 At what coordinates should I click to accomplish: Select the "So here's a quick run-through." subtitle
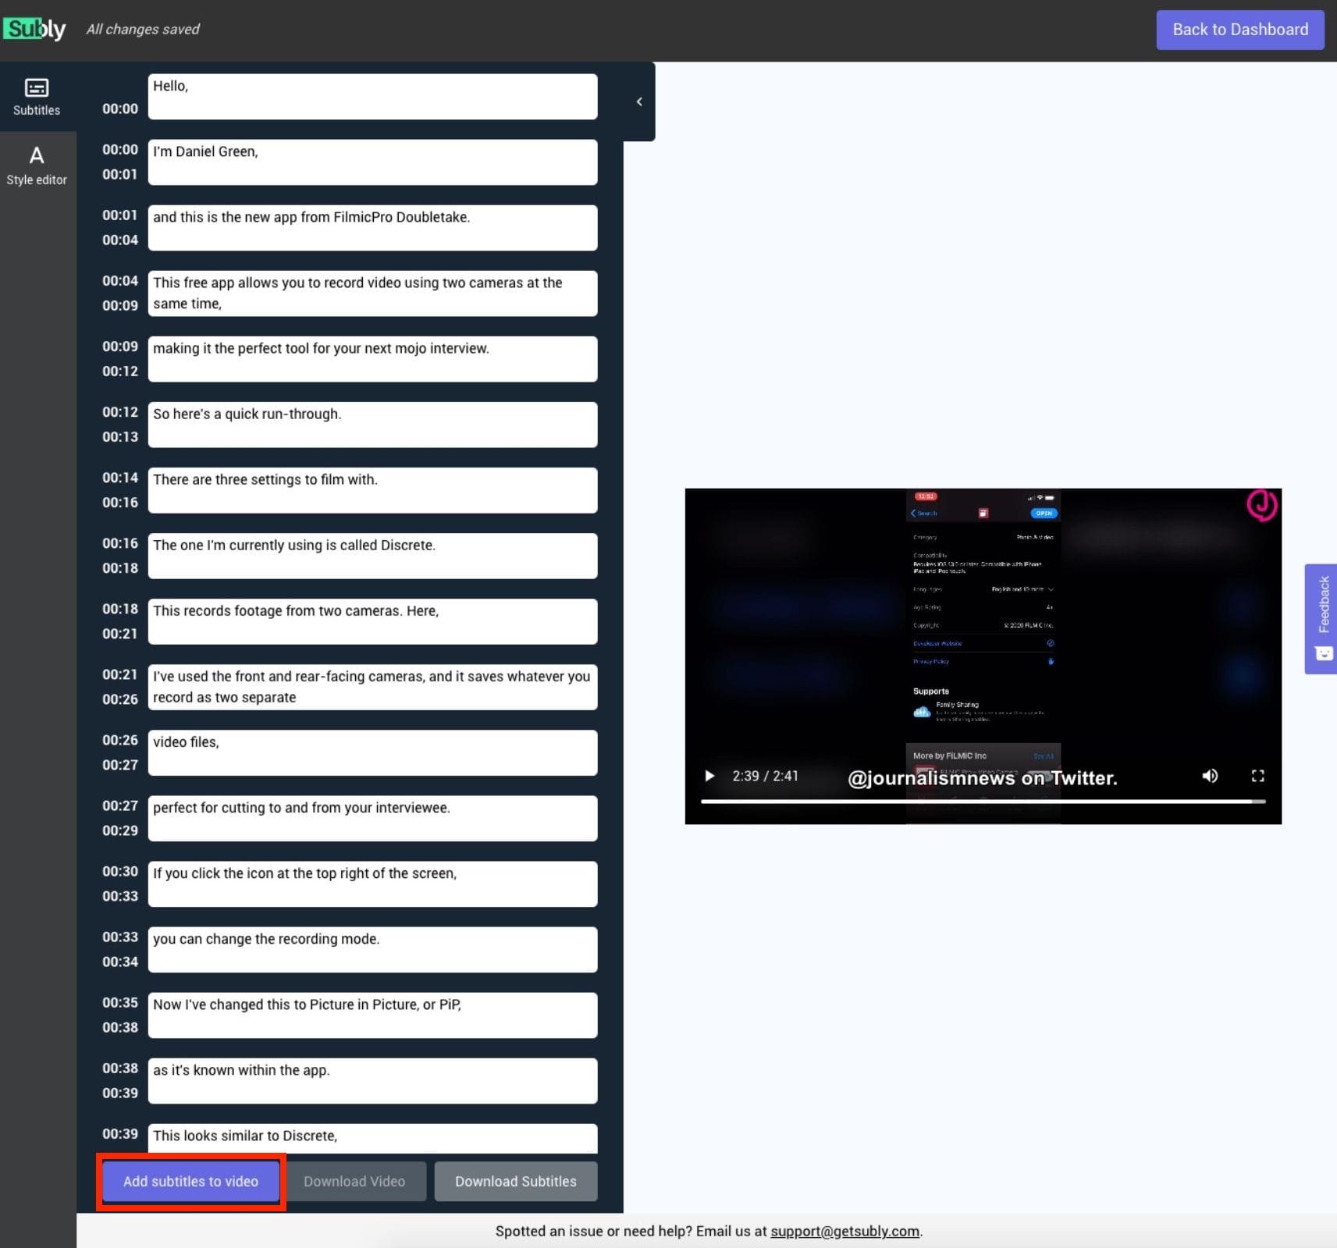click(372, 425)
